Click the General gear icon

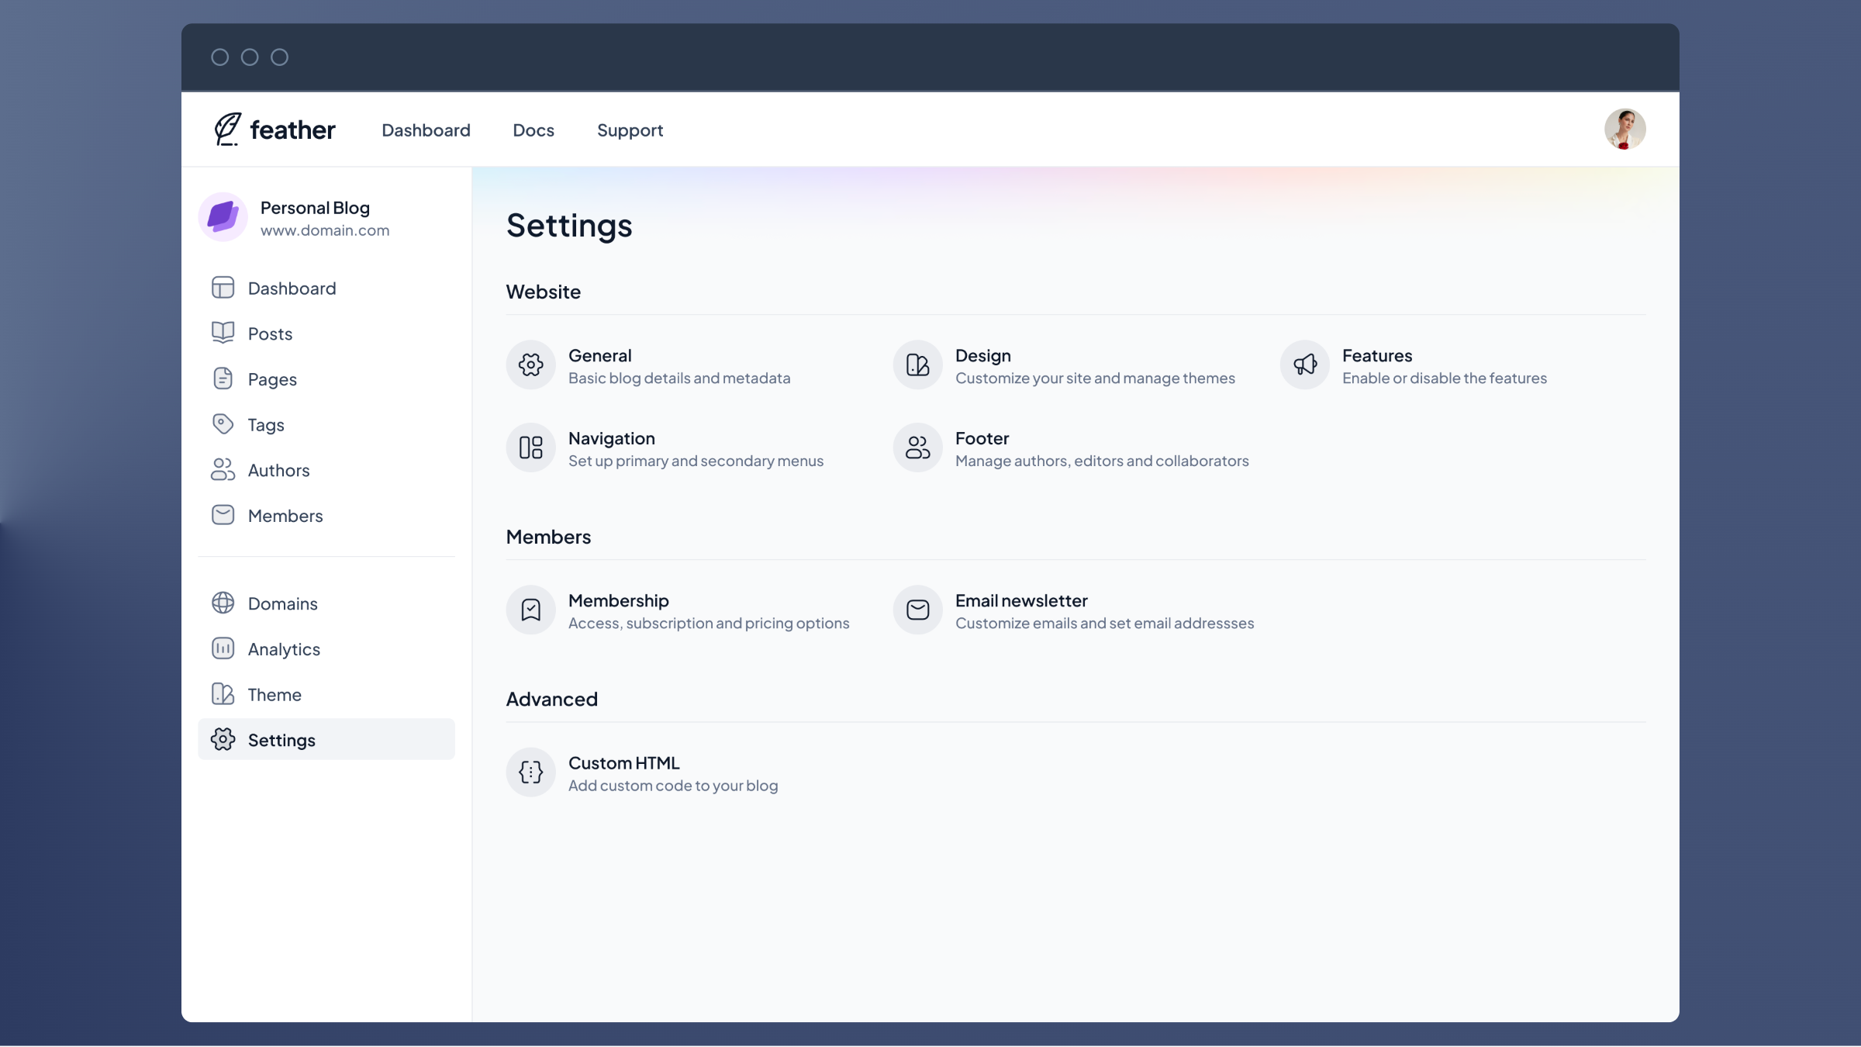click(x=530, y=365)
